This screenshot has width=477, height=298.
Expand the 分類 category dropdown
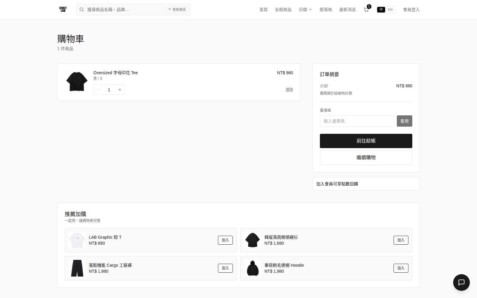[305, 10]
